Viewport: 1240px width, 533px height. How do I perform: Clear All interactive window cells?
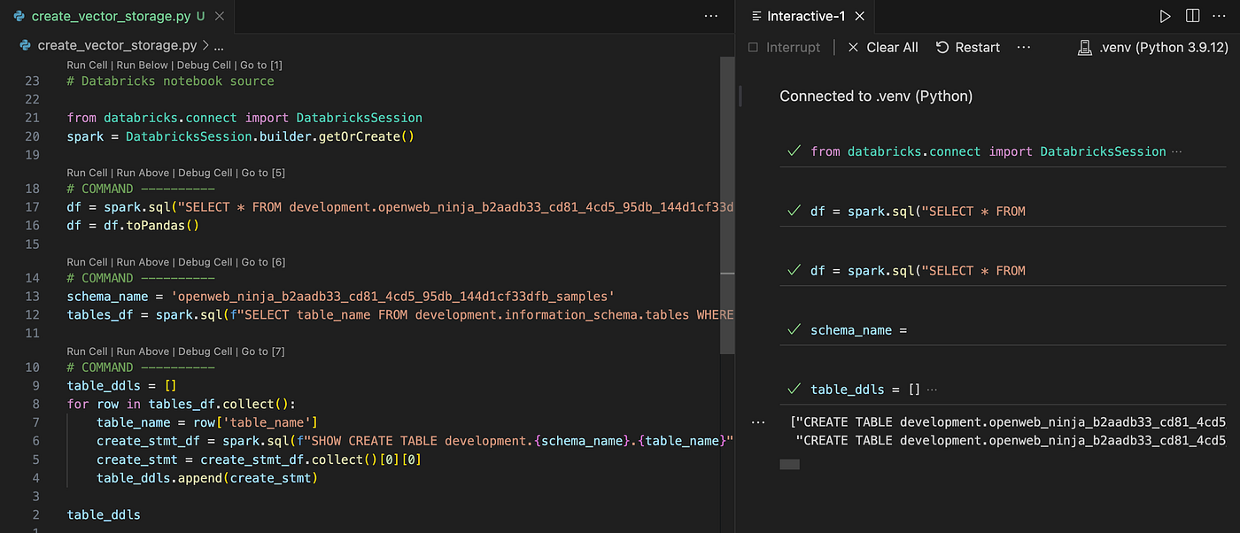882,47
